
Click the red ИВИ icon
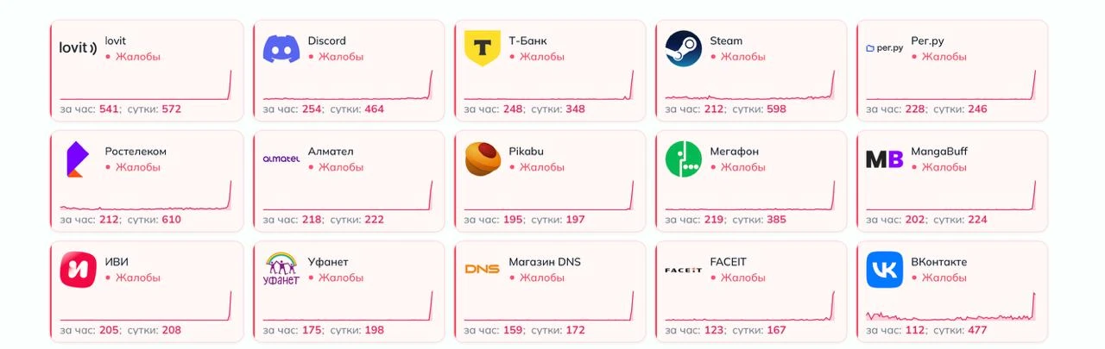pos(78,270)
